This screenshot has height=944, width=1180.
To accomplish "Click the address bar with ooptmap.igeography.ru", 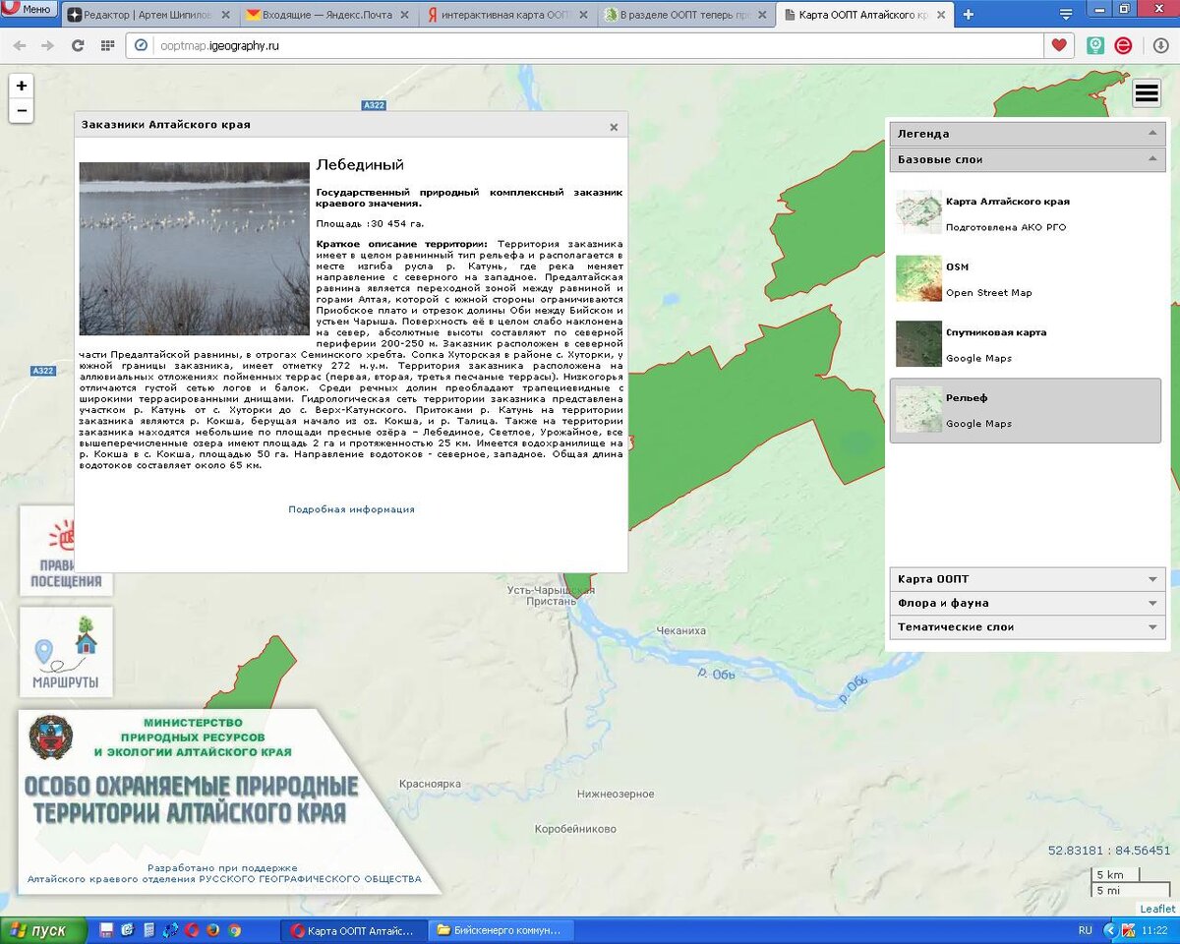I will (x=585, y=45).
